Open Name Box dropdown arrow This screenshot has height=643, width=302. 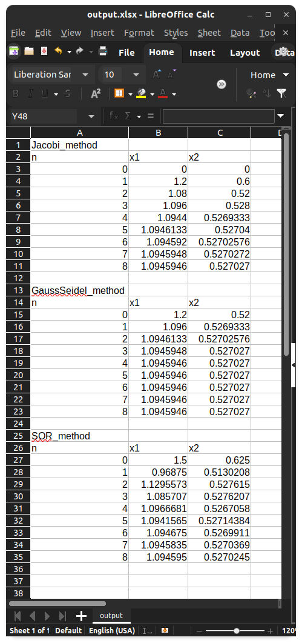pyautogui.click(x=91, y=116)
